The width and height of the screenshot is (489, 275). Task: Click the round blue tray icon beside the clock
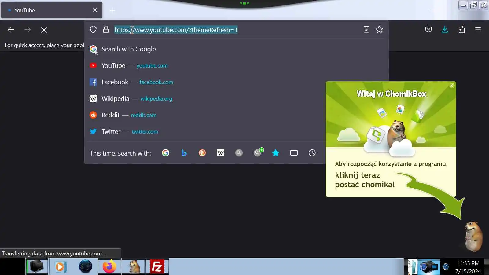[446, 267]
